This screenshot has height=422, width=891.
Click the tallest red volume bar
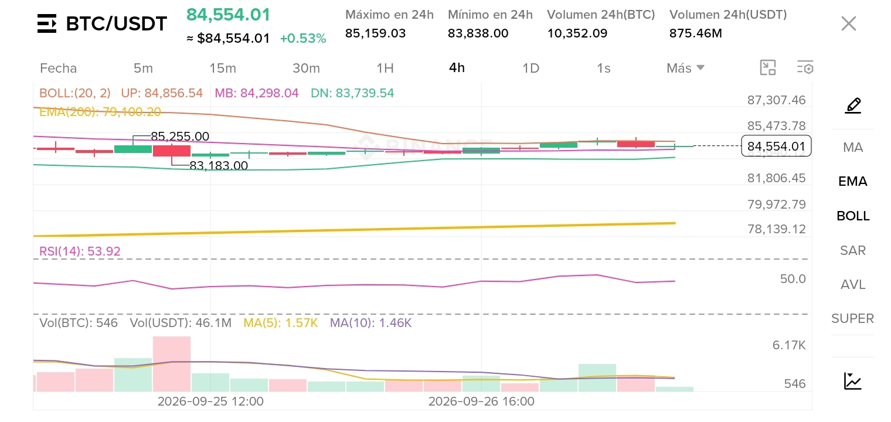click(x=172, y=364)
